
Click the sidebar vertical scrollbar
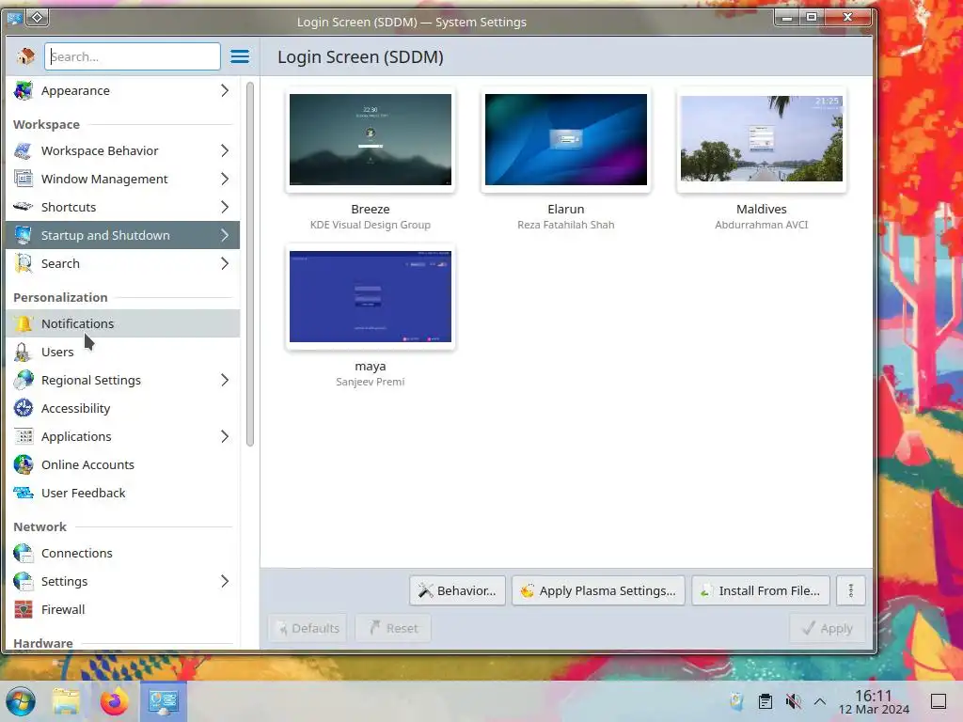tap(250, 264)
